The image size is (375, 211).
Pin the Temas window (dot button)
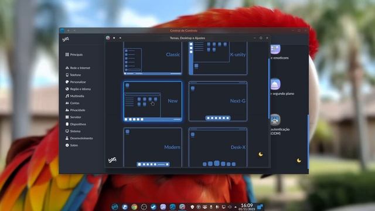click(114, 38)
